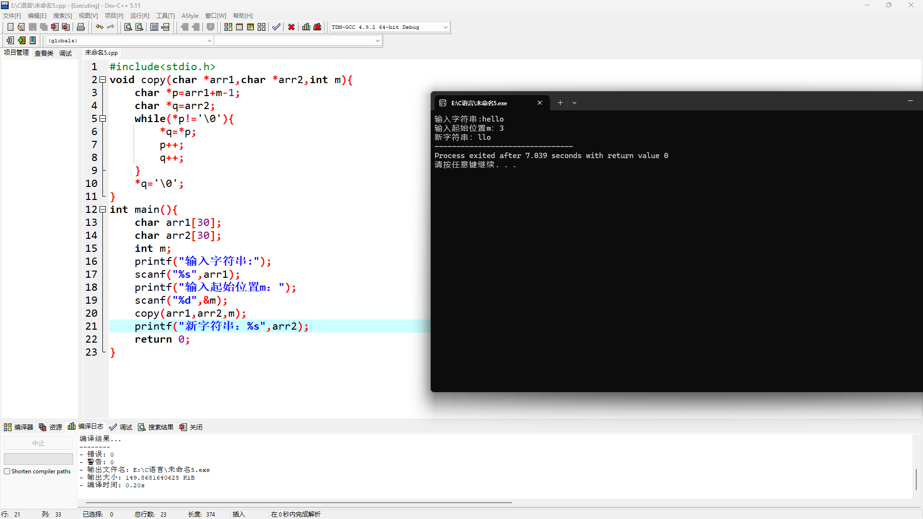Collapse the main function fold at line 12
Screen dimensions: 923x519
pos(102,210)
